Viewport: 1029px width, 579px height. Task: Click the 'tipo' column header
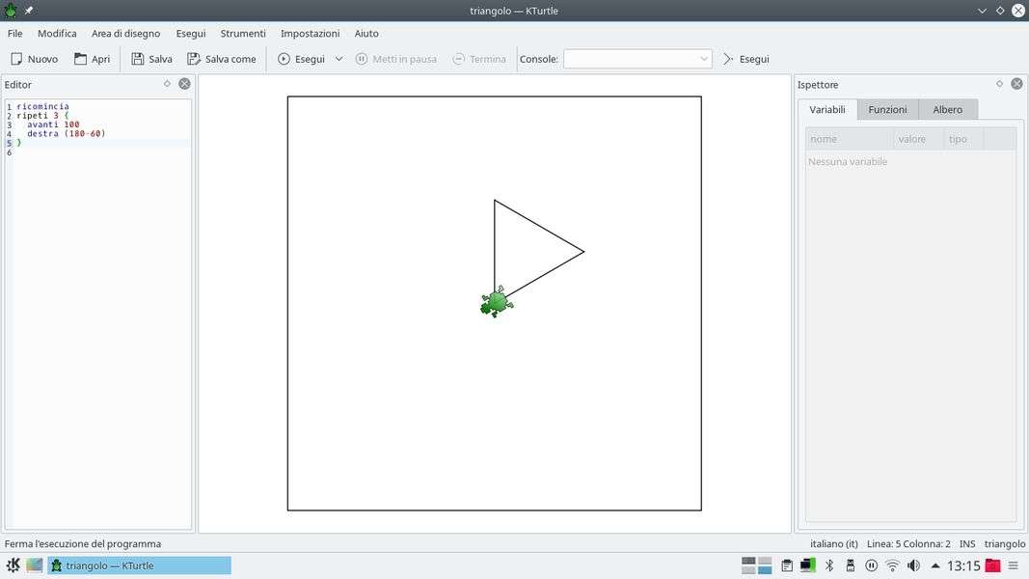(962, 139)
